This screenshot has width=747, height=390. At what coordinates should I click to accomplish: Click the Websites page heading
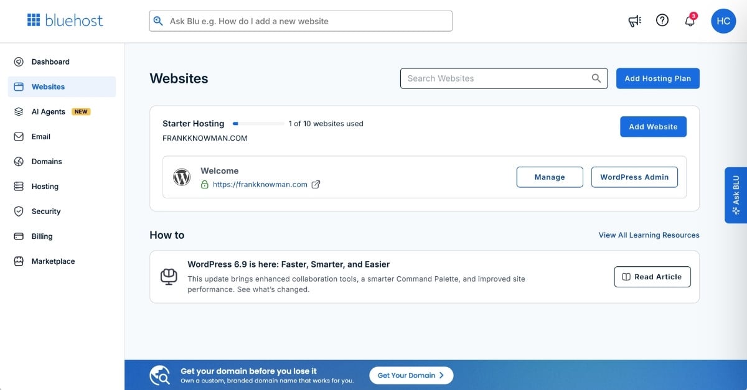click(x=179, y=78)
